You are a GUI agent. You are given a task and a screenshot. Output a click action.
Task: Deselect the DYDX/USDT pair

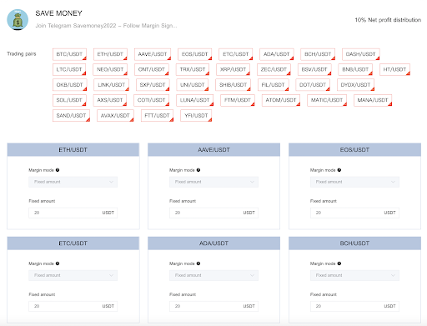(355, 85)
